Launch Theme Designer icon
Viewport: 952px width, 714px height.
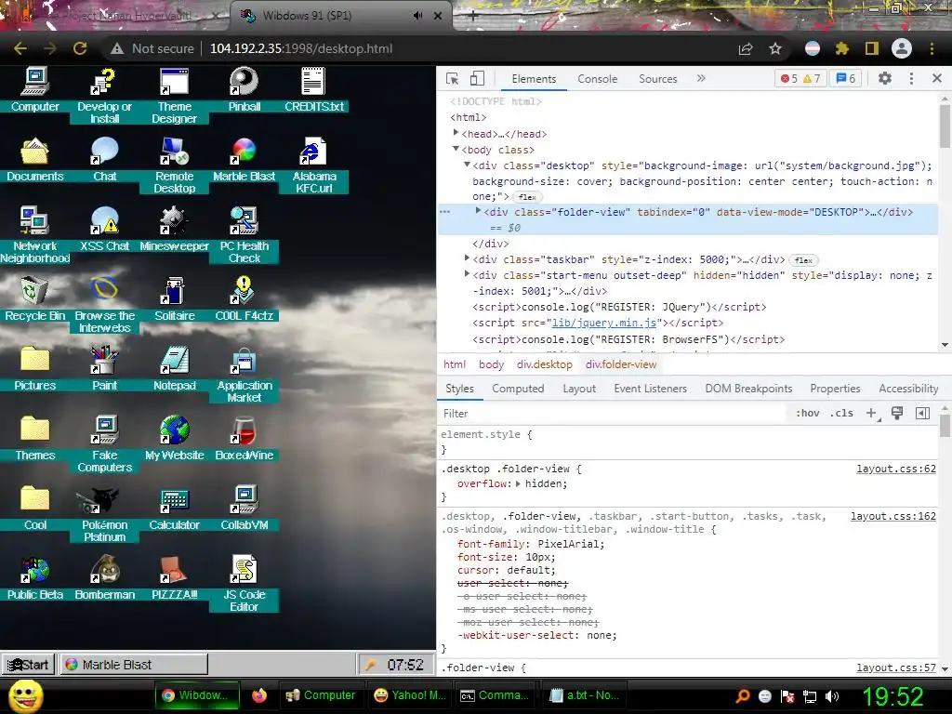[174, 96]
